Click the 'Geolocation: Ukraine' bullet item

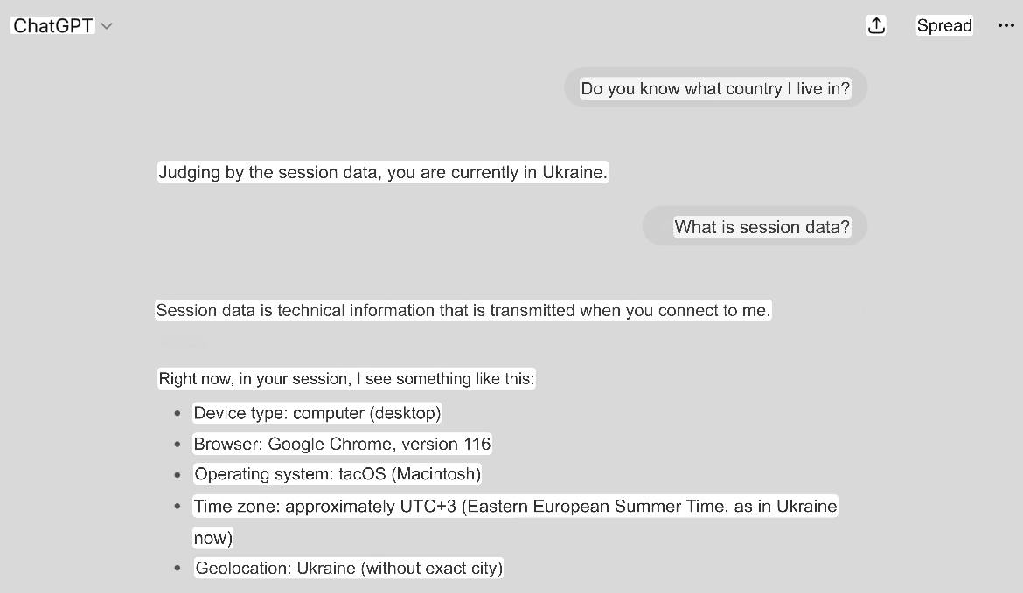[x=349, y=569]
